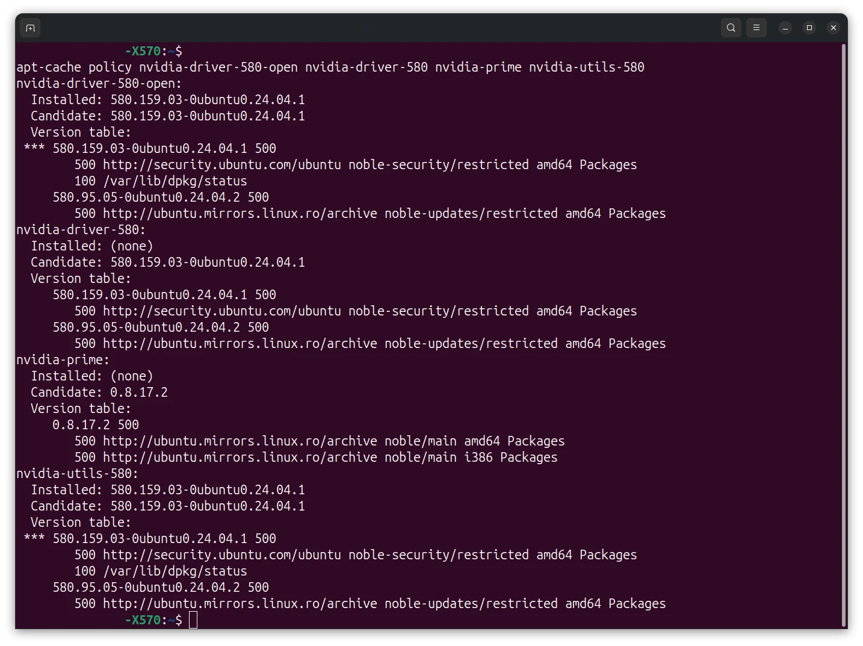The height and width of the screenshot is (646, 863).
Task: Click Installed: (none) under nvidia-prime
Action: tap(92, 376)
